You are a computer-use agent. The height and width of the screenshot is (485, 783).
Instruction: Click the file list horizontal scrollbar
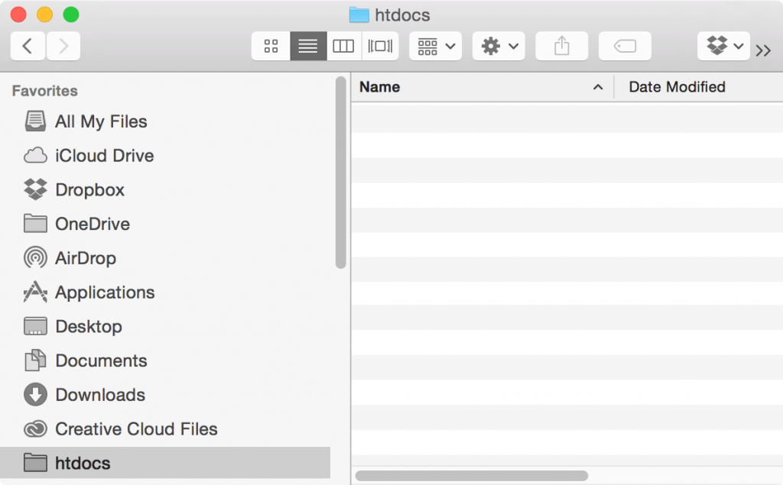tap(471, 476)
